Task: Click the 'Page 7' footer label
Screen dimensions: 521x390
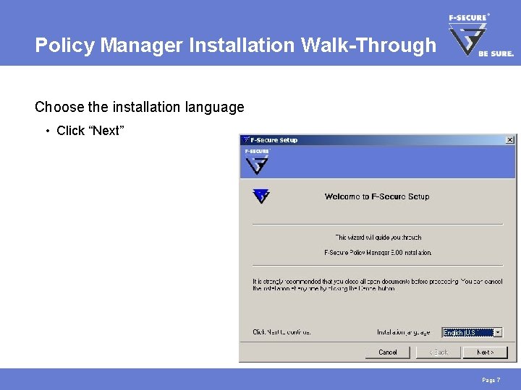Action: point(491,380)
